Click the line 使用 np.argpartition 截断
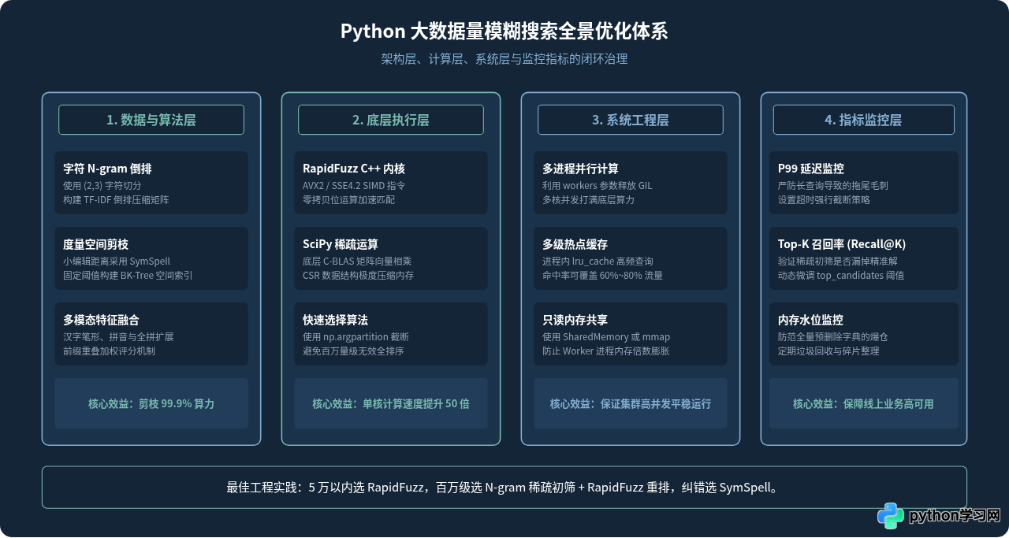Viewport: 1009px width, 538px height. pyautogui.click(x=356, y=337)
